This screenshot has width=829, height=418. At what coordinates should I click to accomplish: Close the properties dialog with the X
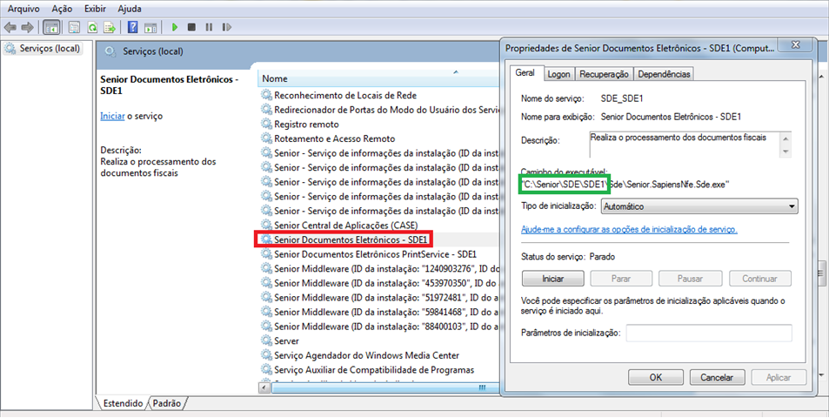click(x=796, y=45)
